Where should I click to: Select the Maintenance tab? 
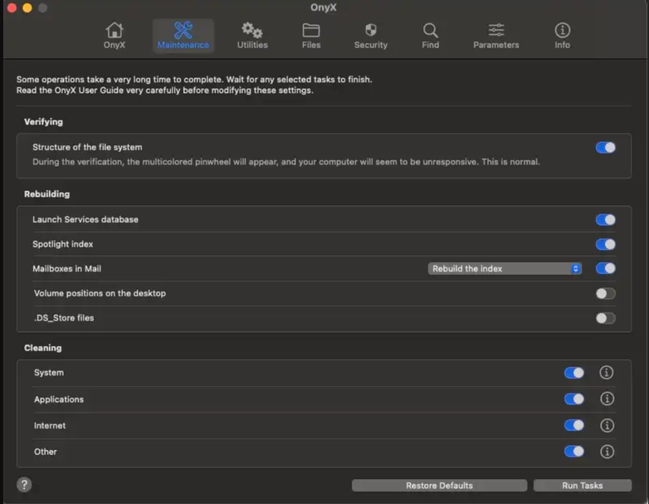click(x=183, y=36)
